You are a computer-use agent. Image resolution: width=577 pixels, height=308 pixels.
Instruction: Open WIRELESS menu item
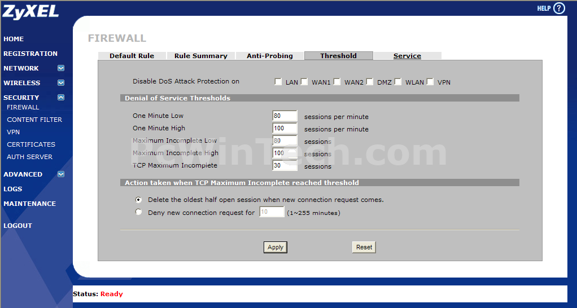click(x=21, y=83)
